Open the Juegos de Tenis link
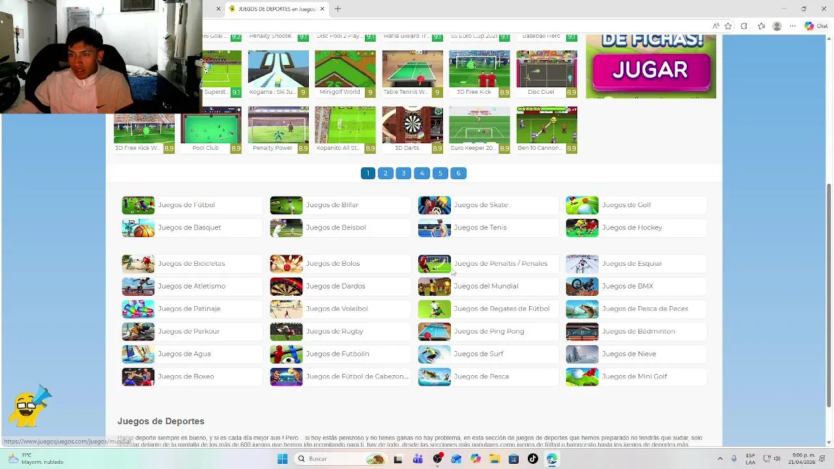The width and height of the screenshot is (834, 469). 480,227
